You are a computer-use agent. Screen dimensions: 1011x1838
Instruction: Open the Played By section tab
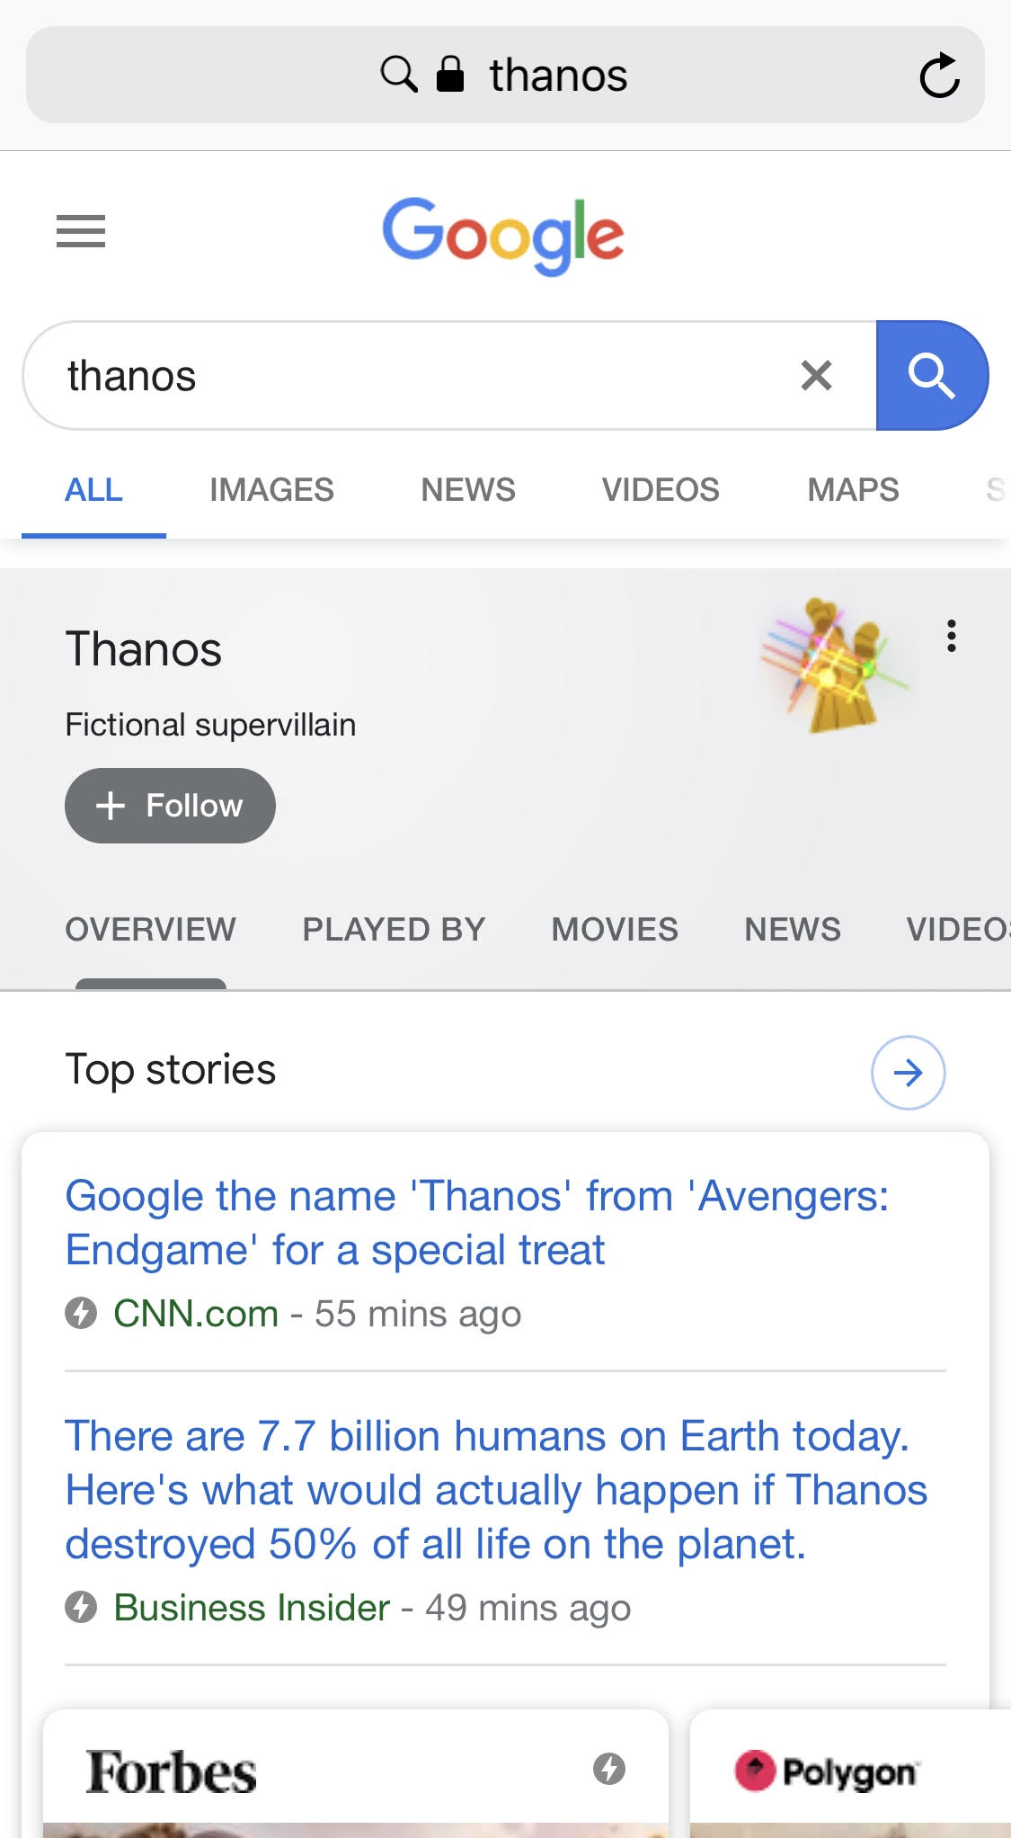(x=394, y=929)
